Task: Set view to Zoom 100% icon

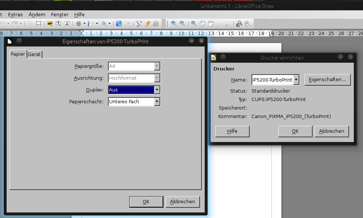Action: pos(193,24)
